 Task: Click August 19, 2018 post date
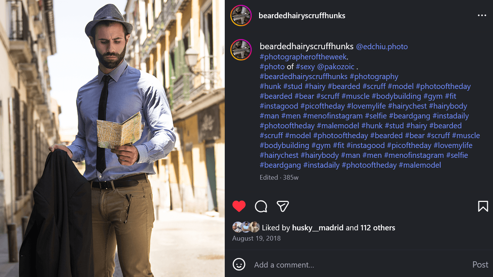tap(257, 238)
